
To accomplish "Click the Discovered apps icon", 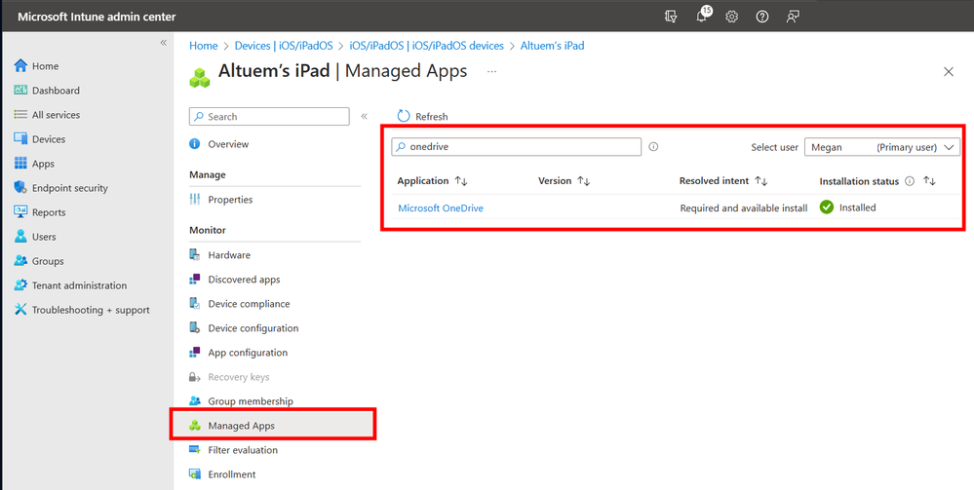I will (x=194, y=279).
